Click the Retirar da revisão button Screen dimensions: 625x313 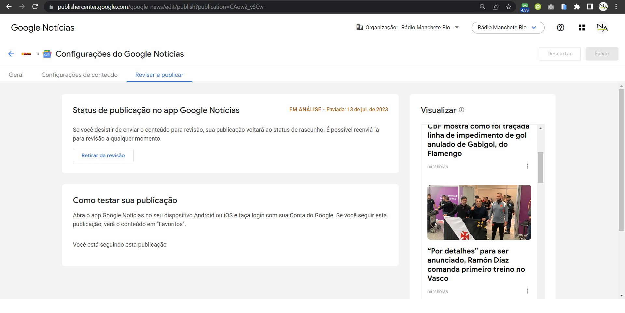pos(103,156)
